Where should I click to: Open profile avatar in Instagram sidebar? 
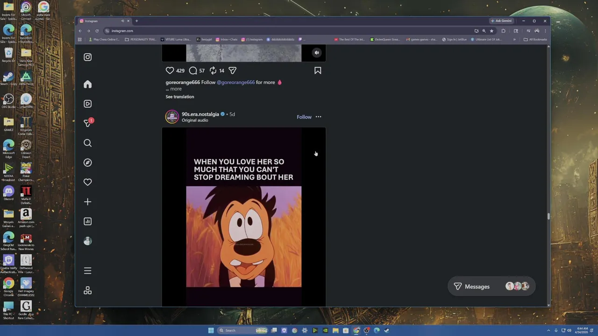pos(87,241)
